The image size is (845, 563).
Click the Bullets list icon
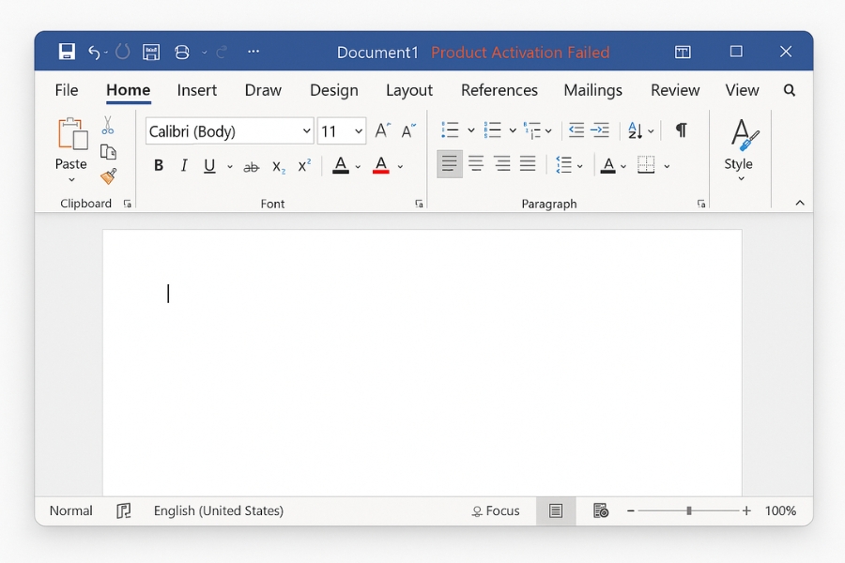coord(450,130)
